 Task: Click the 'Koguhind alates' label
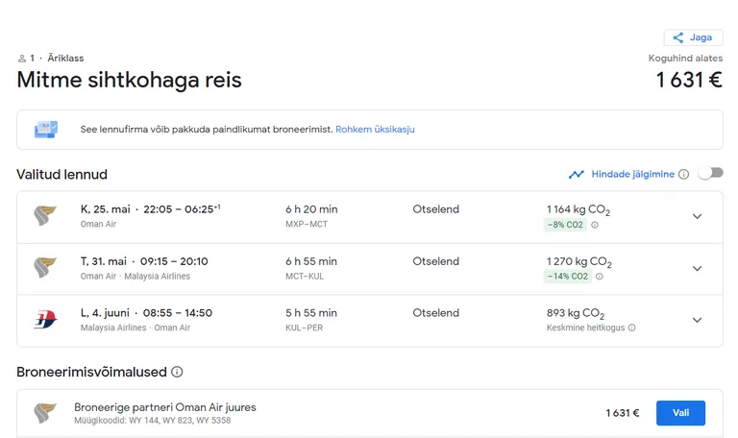click(685, 59)
